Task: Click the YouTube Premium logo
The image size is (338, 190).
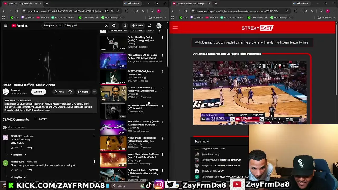Action: click(20, 26)
